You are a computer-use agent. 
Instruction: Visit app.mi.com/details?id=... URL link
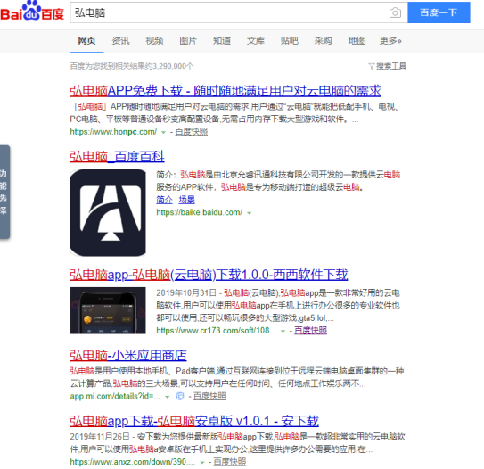click(x=115, y=396)
